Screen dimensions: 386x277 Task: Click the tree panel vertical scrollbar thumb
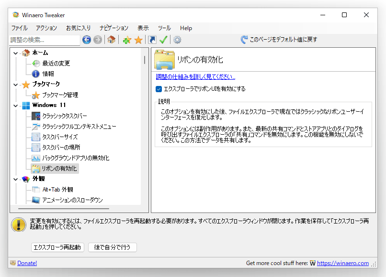145,60
